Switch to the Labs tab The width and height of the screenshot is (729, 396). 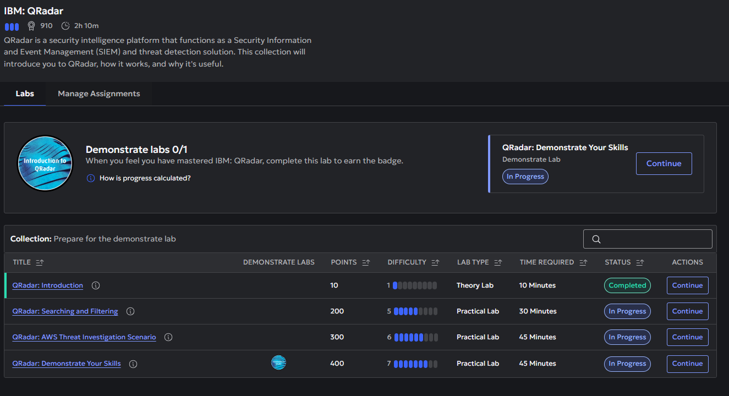coord(25,94)
